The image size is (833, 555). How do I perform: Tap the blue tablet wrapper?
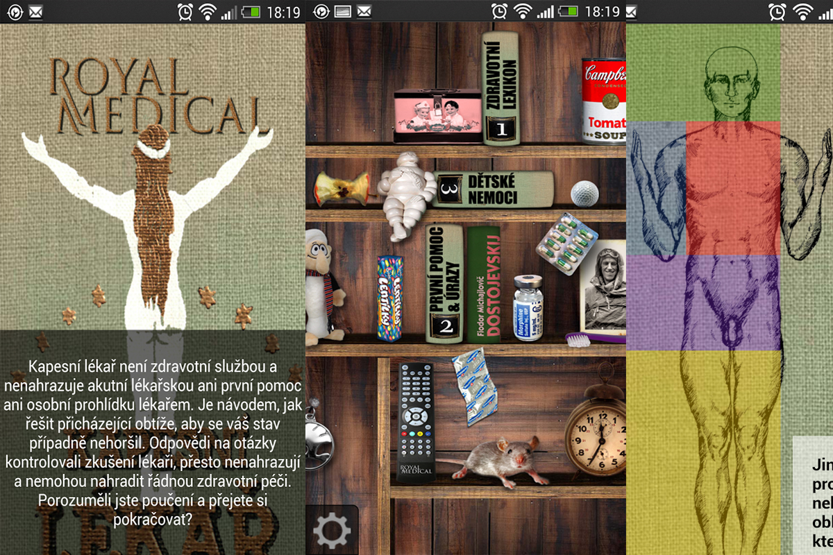[475, 387]
